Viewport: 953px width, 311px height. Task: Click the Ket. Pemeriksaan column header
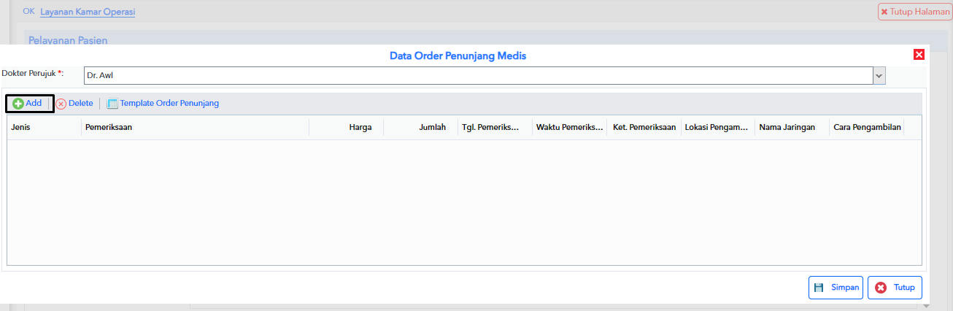[644, 127]
